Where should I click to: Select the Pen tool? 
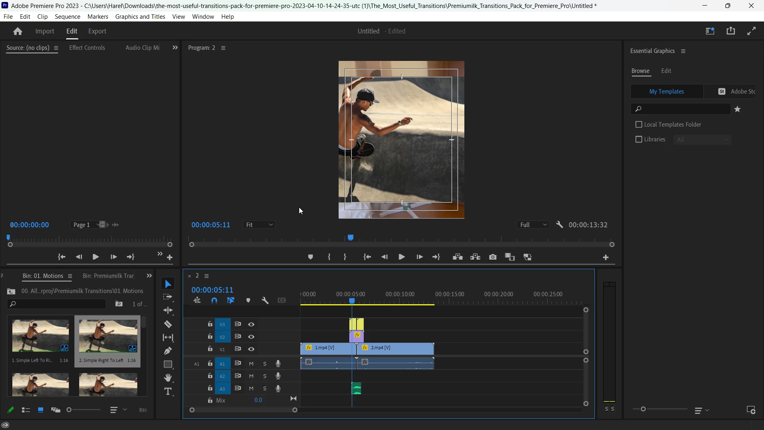168,351
